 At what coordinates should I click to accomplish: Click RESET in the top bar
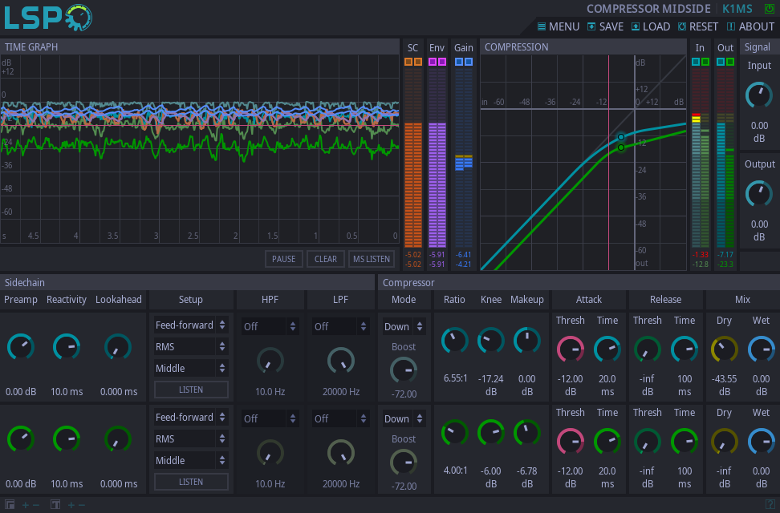coord(698,26)
